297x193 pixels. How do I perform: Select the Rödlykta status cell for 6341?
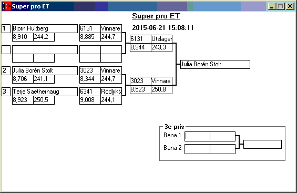click(x=111, y=92)
